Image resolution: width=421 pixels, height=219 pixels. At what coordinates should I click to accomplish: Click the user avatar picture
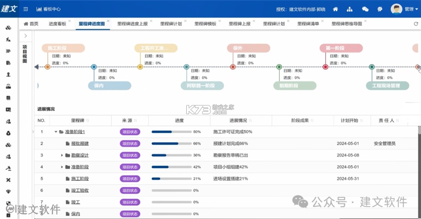(x=396, y=9)
